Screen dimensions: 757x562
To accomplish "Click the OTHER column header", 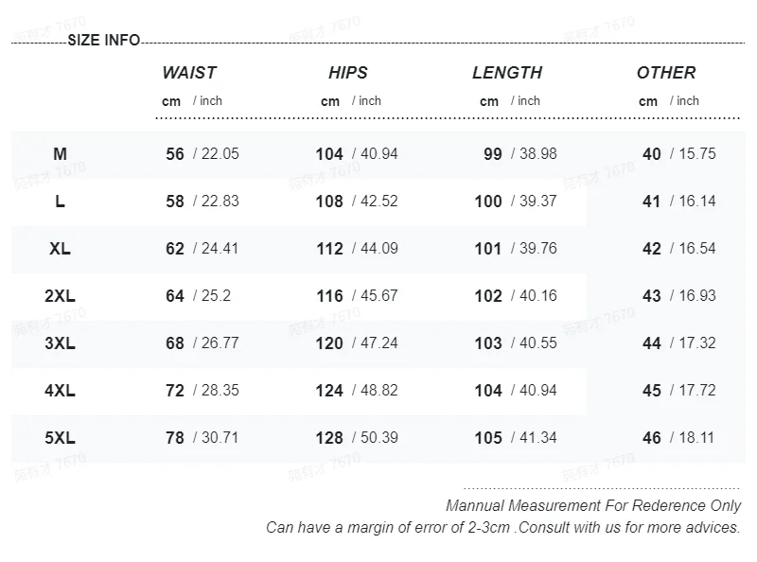I will point(666,73).
